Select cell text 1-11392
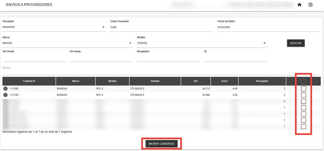 point(14,88)
